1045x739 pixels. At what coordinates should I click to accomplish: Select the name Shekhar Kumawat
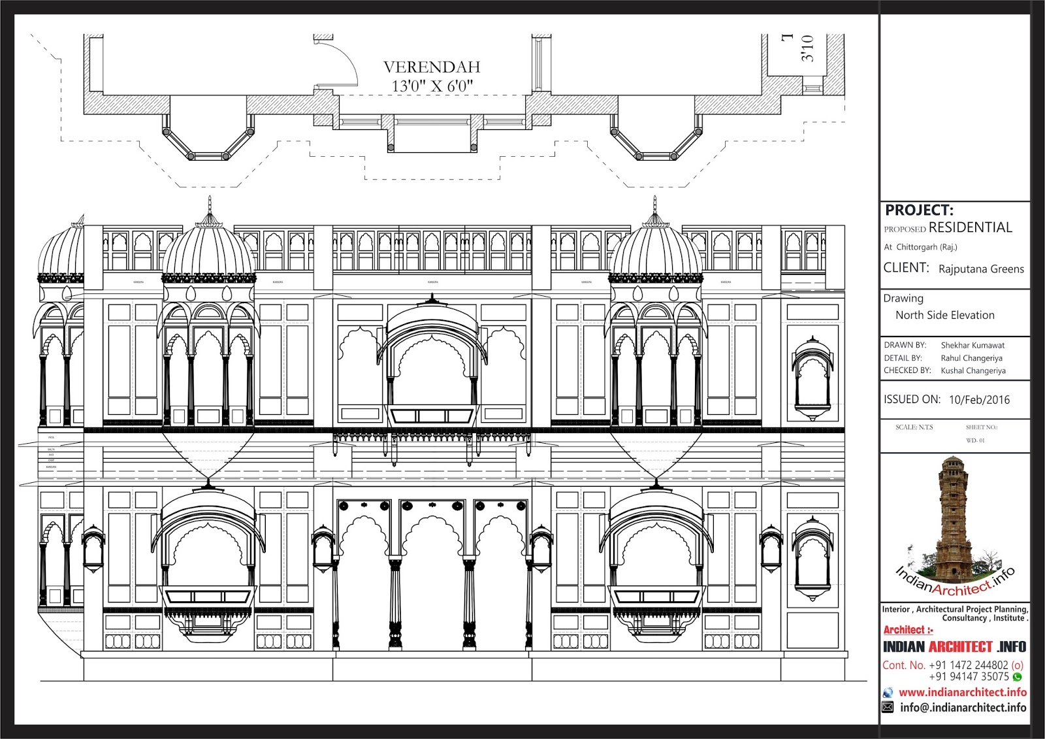point(973,345)
